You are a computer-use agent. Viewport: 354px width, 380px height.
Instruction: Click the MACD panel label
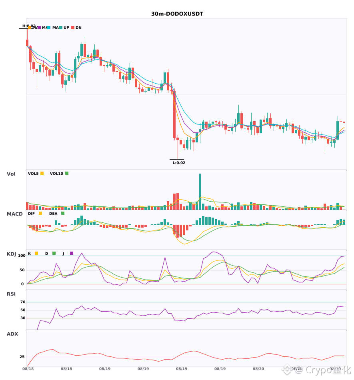pyautogui.click(x=14, y=214)
